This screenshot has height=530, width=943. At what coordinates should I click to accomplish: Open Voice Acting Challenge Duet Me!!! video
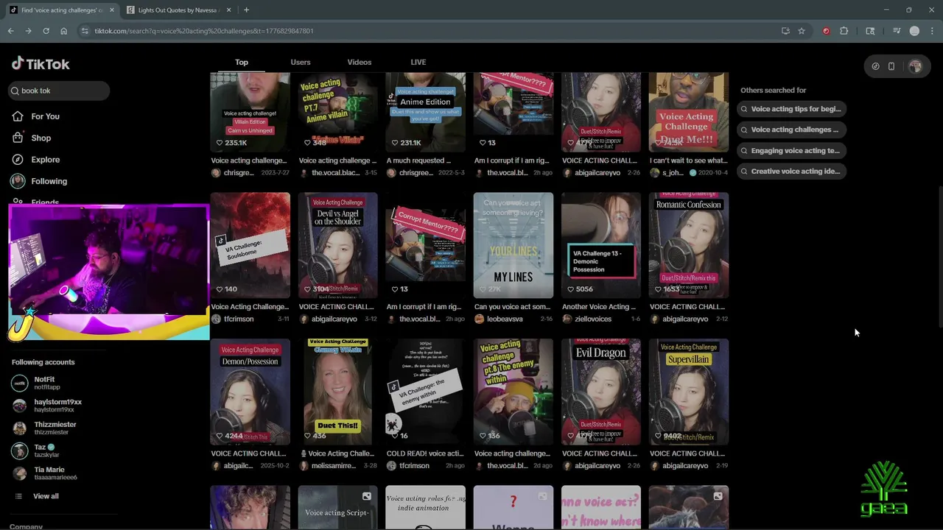(x=689, y=112)
